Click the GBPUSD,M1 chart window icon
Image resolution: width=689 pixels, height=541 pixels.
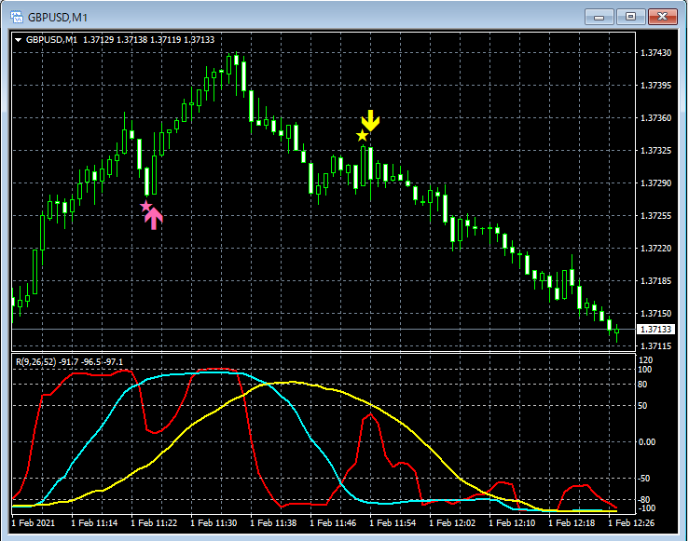(x=17, y=17)
